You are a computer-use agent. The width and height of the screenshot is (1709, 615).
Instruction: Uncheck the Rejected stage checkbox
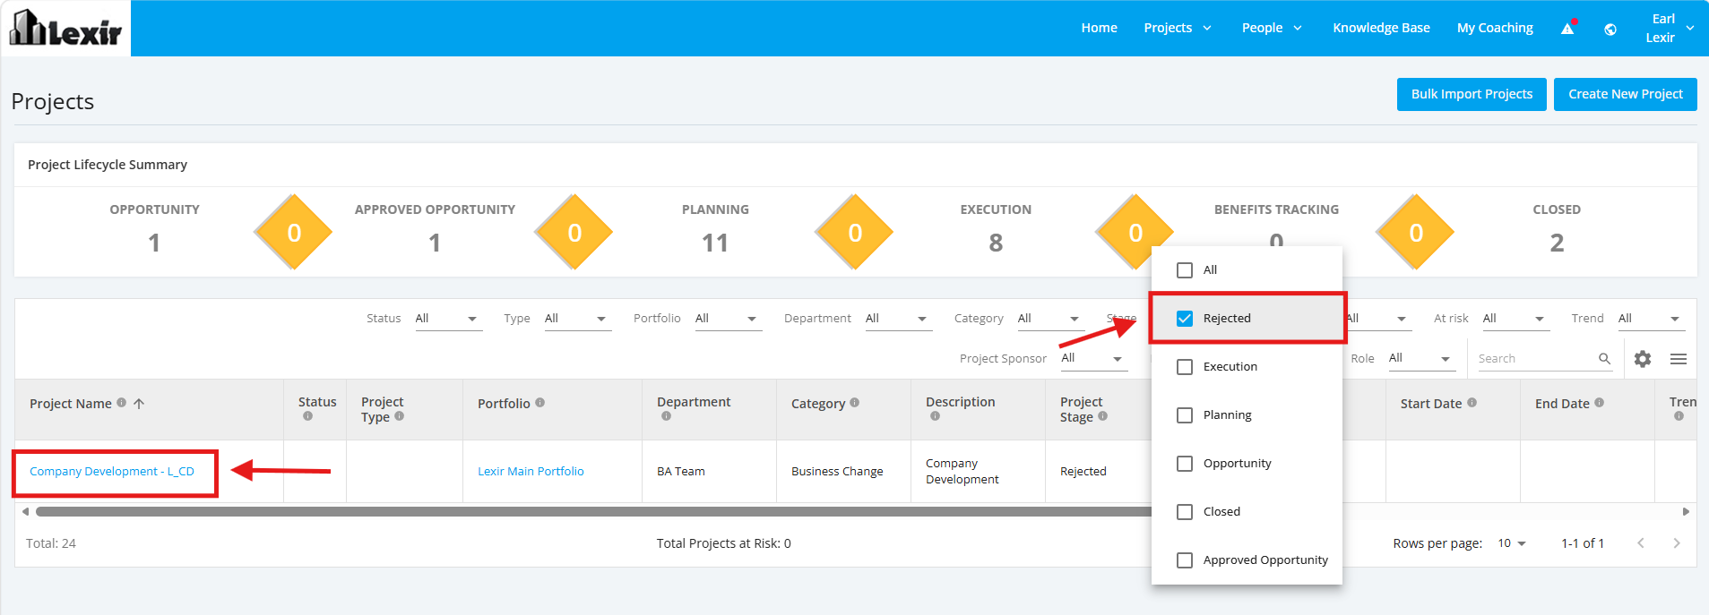click(1185, 319)
